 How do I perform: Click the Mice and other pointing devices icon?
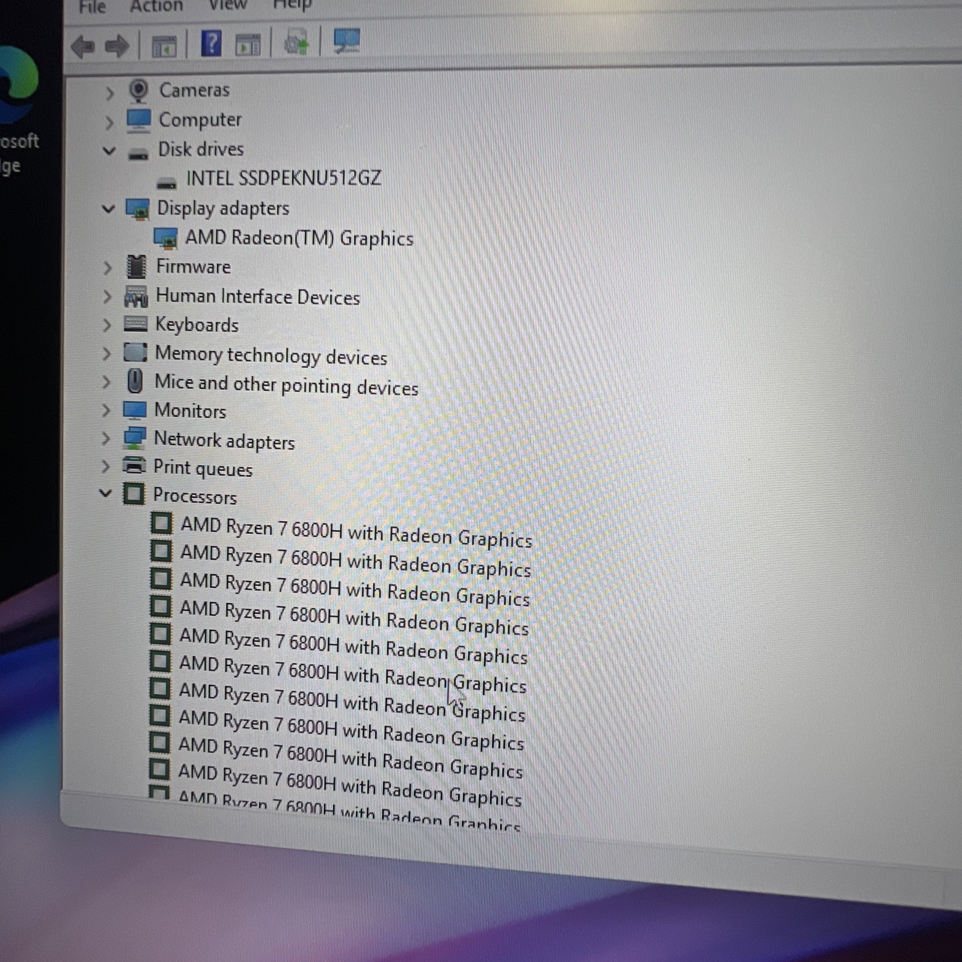pyautogui.click(x=135, y=381)
